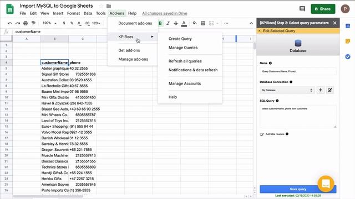This screenshot has width=355, height=199.
Task: Toggle italic formatting
Action: (x=168, y=23)
